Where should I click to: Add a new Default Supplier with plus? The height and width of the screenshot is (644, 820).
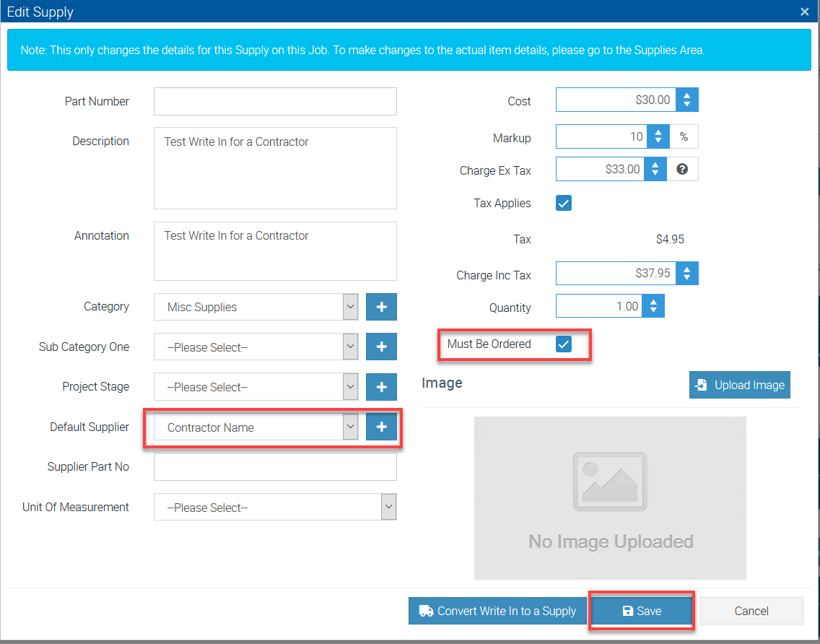[x=381, y=427]
